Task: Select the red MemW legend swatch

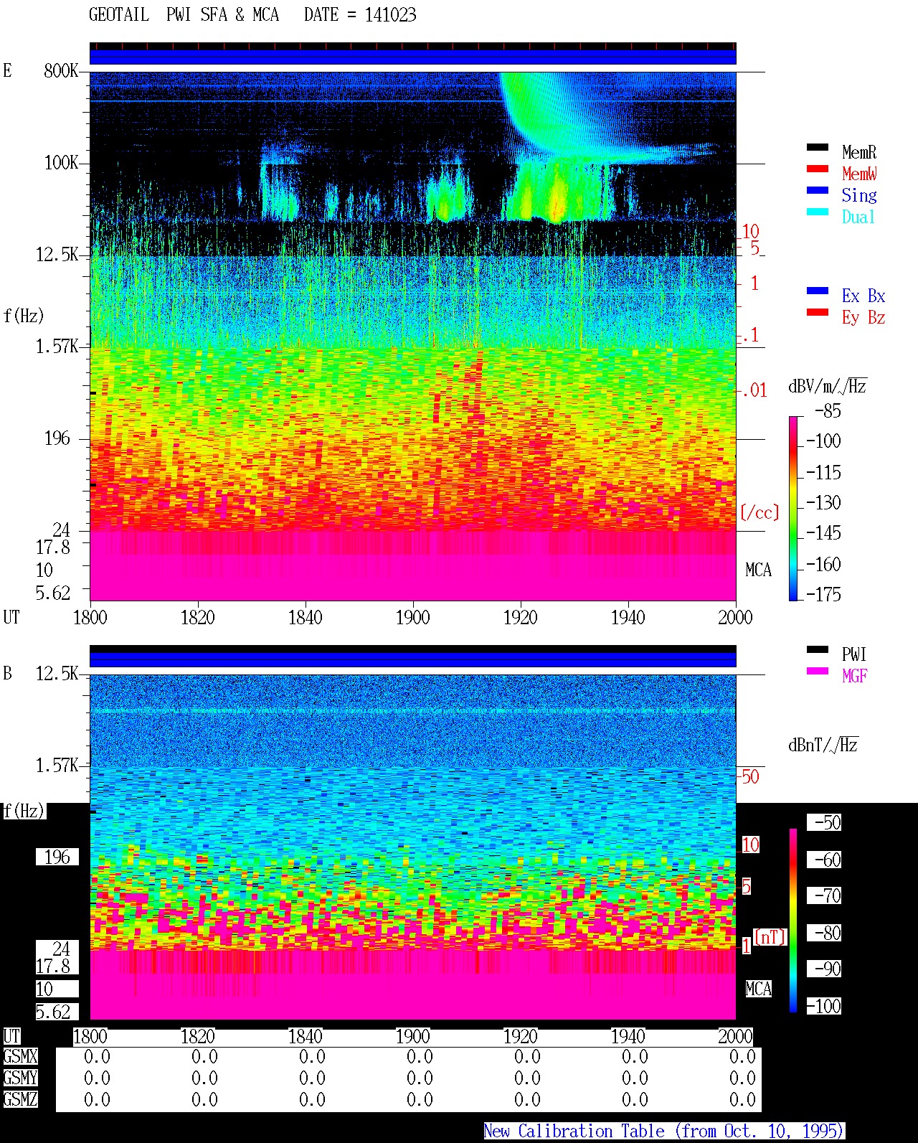Action: coord(818,169)
